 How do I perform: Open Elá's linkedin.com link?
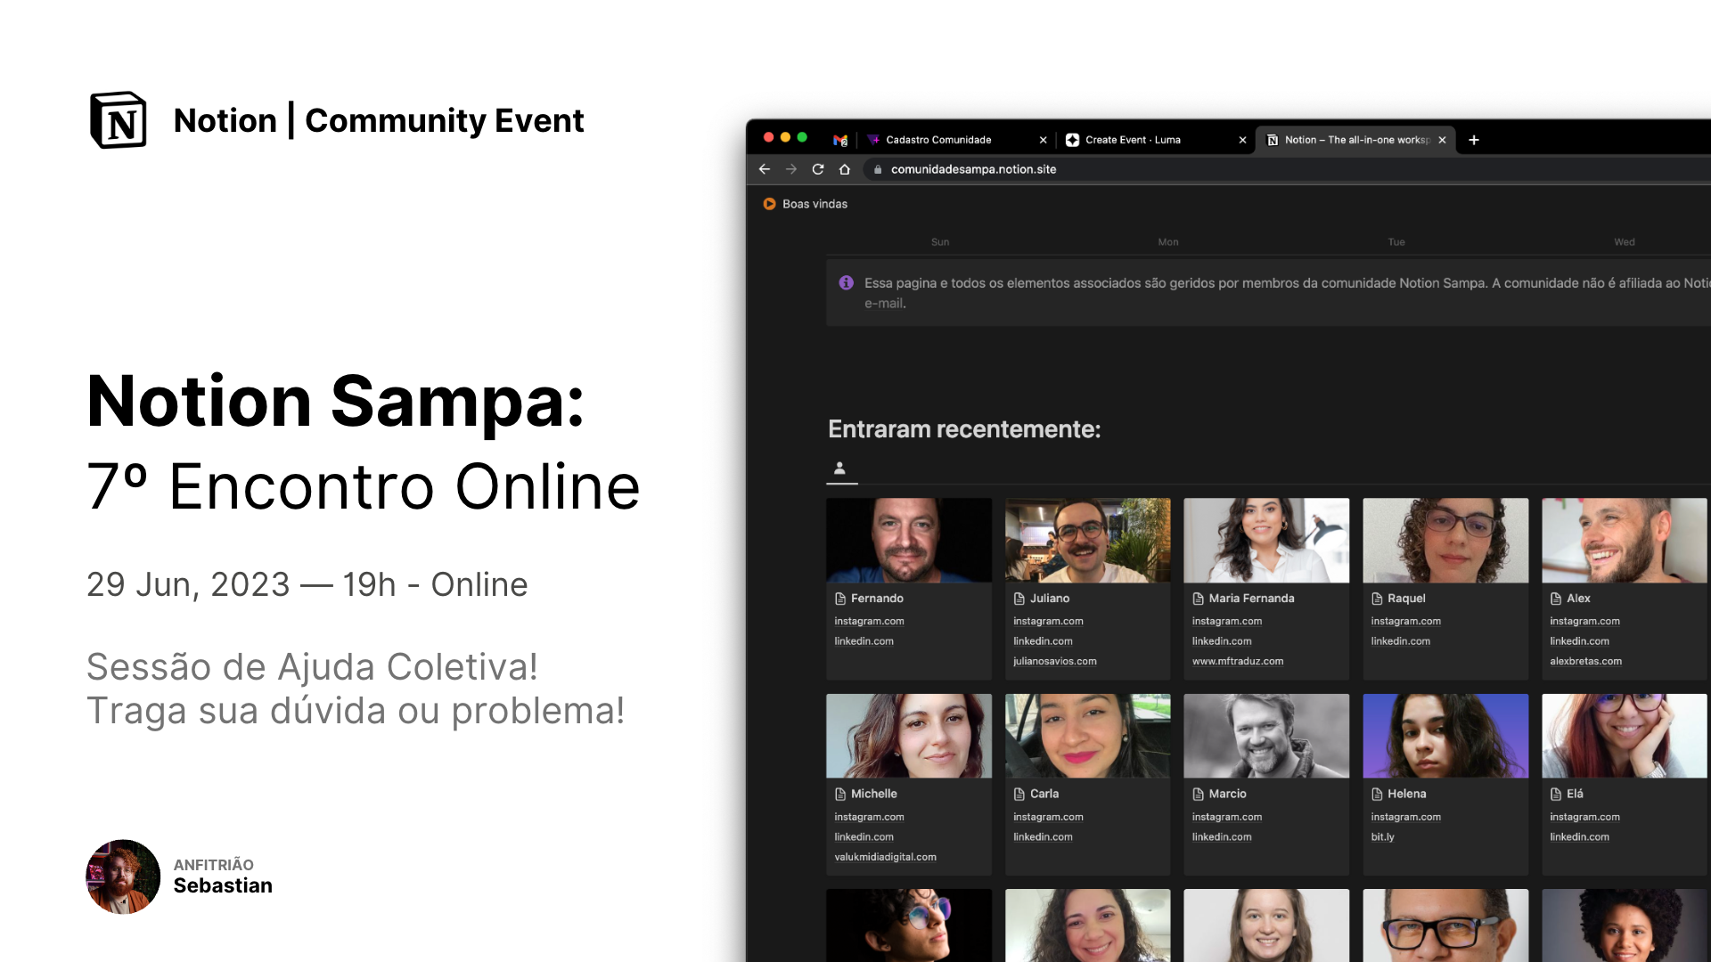[1579, 836]
